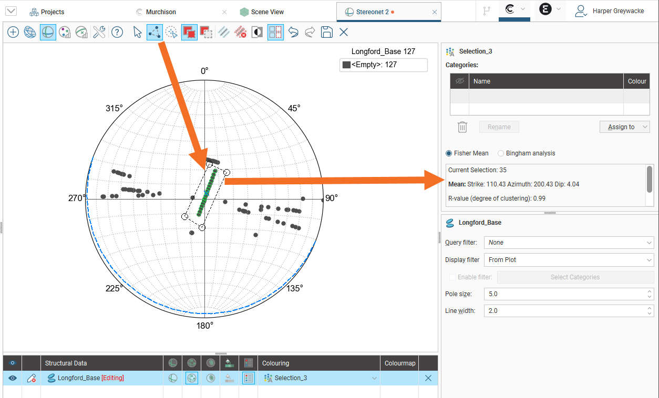Open the help question mark icon
659x398 pixels.
tap(117, 33)
